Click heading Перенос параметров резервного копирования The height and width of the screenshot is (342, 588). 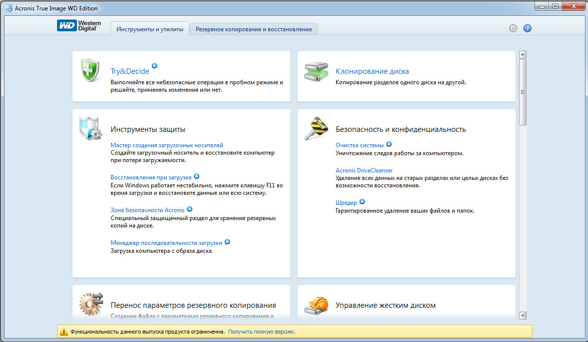tap(193, 305)
